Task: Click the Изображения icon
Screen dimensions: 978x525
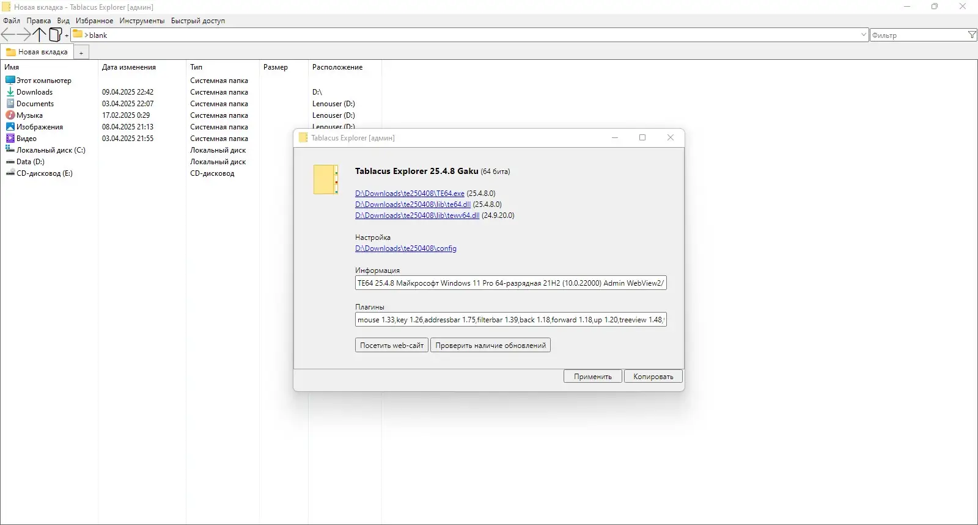Action: click(x=10, y=126)
